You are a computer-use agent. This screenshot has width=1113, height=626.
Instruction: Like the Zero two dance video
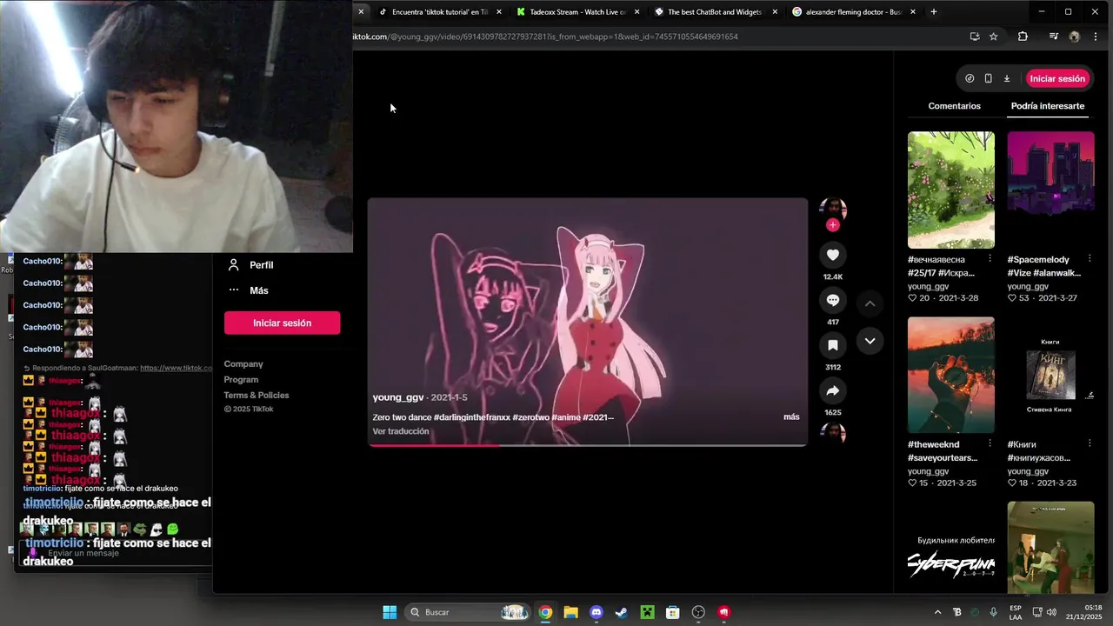pyautogui.click(x=833, y=255)
